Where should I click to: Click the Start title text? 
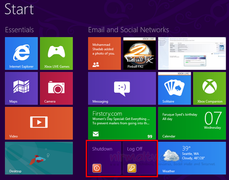point(19,9)
